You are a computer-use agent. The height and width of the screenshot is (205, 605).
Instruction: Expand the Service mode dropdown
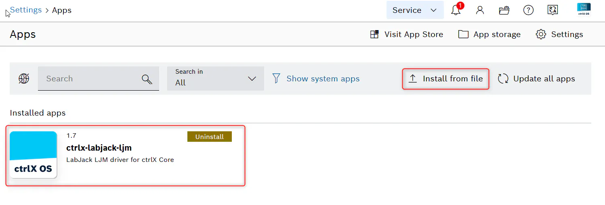tap(415, 10)
